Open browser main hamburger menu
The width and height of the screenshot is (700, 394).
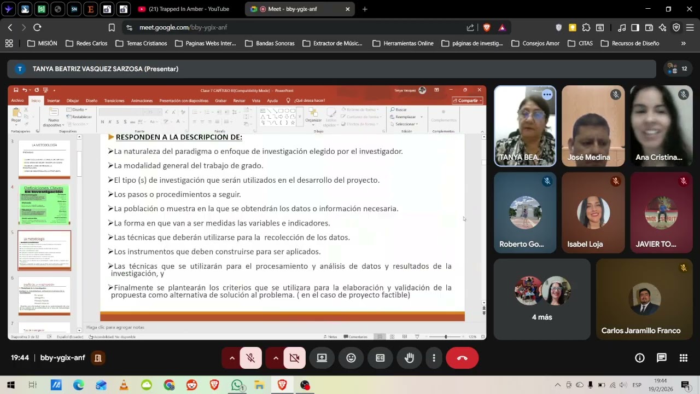click(690, 27)
